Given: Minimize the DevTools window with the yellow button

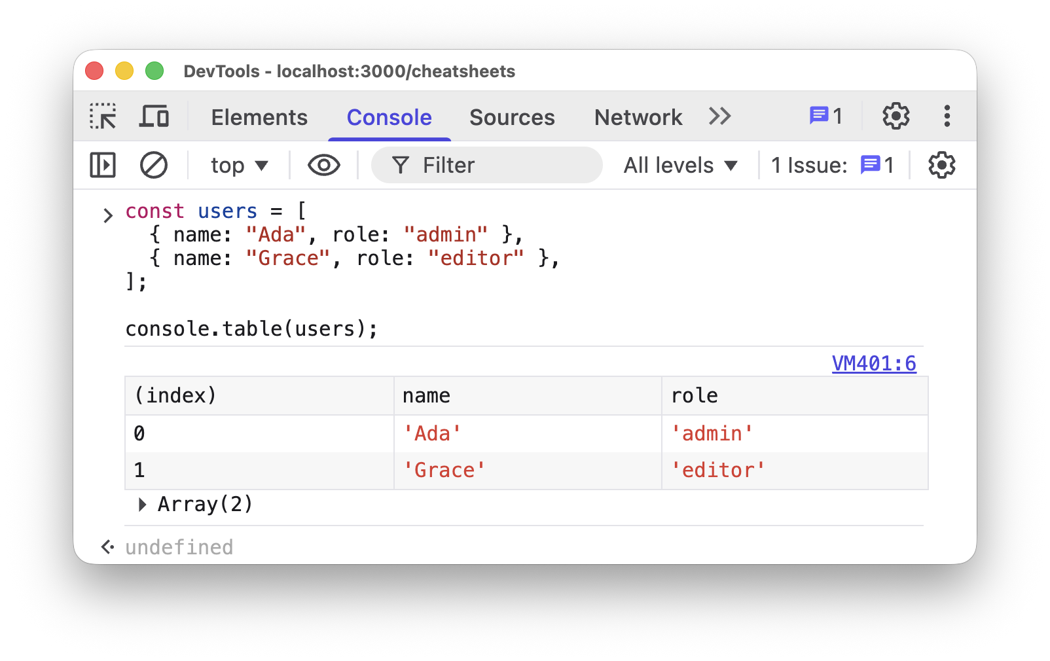Looking at the screenshot, I should click(x=124, y=71).
